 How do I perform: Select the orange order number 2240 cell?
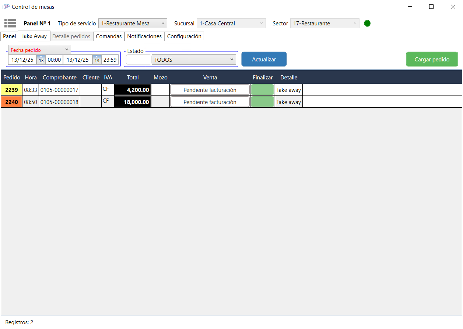pos(11,102)
